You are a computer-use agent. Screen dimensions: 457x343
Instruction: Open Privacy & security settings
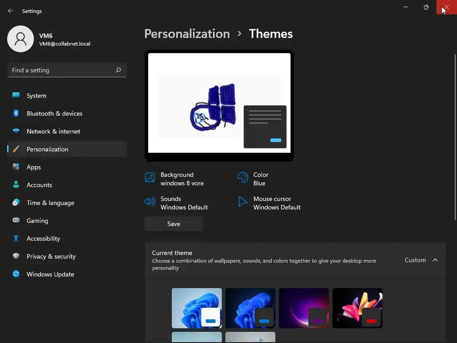pos(67,256)
